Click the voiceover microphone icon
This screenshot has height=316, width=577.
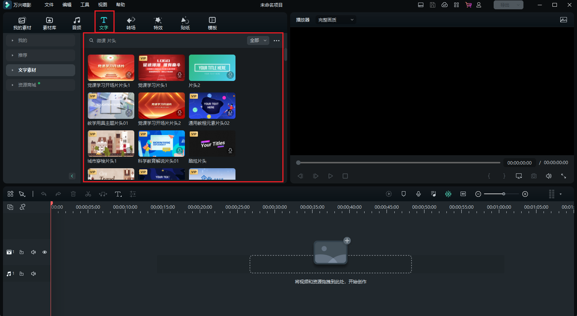(x=419, y=194)
